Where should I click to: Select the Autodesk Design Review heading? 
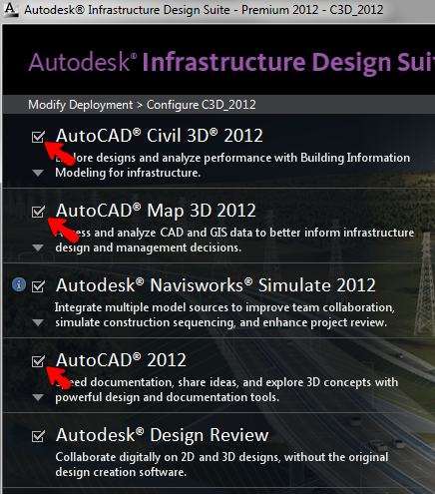click(x=163, y=435)
